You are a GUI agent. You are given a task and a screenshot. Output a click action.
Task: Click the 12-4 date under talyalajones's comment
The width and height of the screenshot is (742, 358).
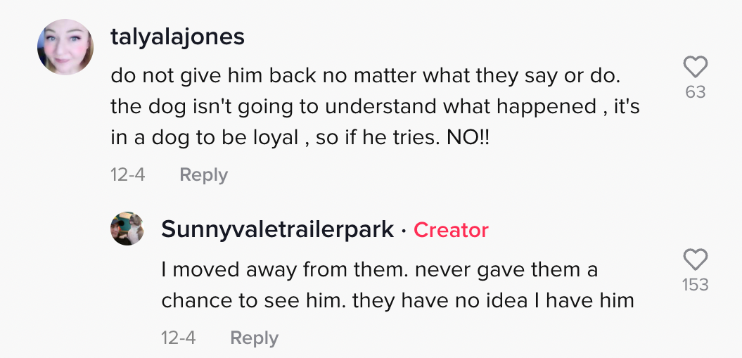128,174
